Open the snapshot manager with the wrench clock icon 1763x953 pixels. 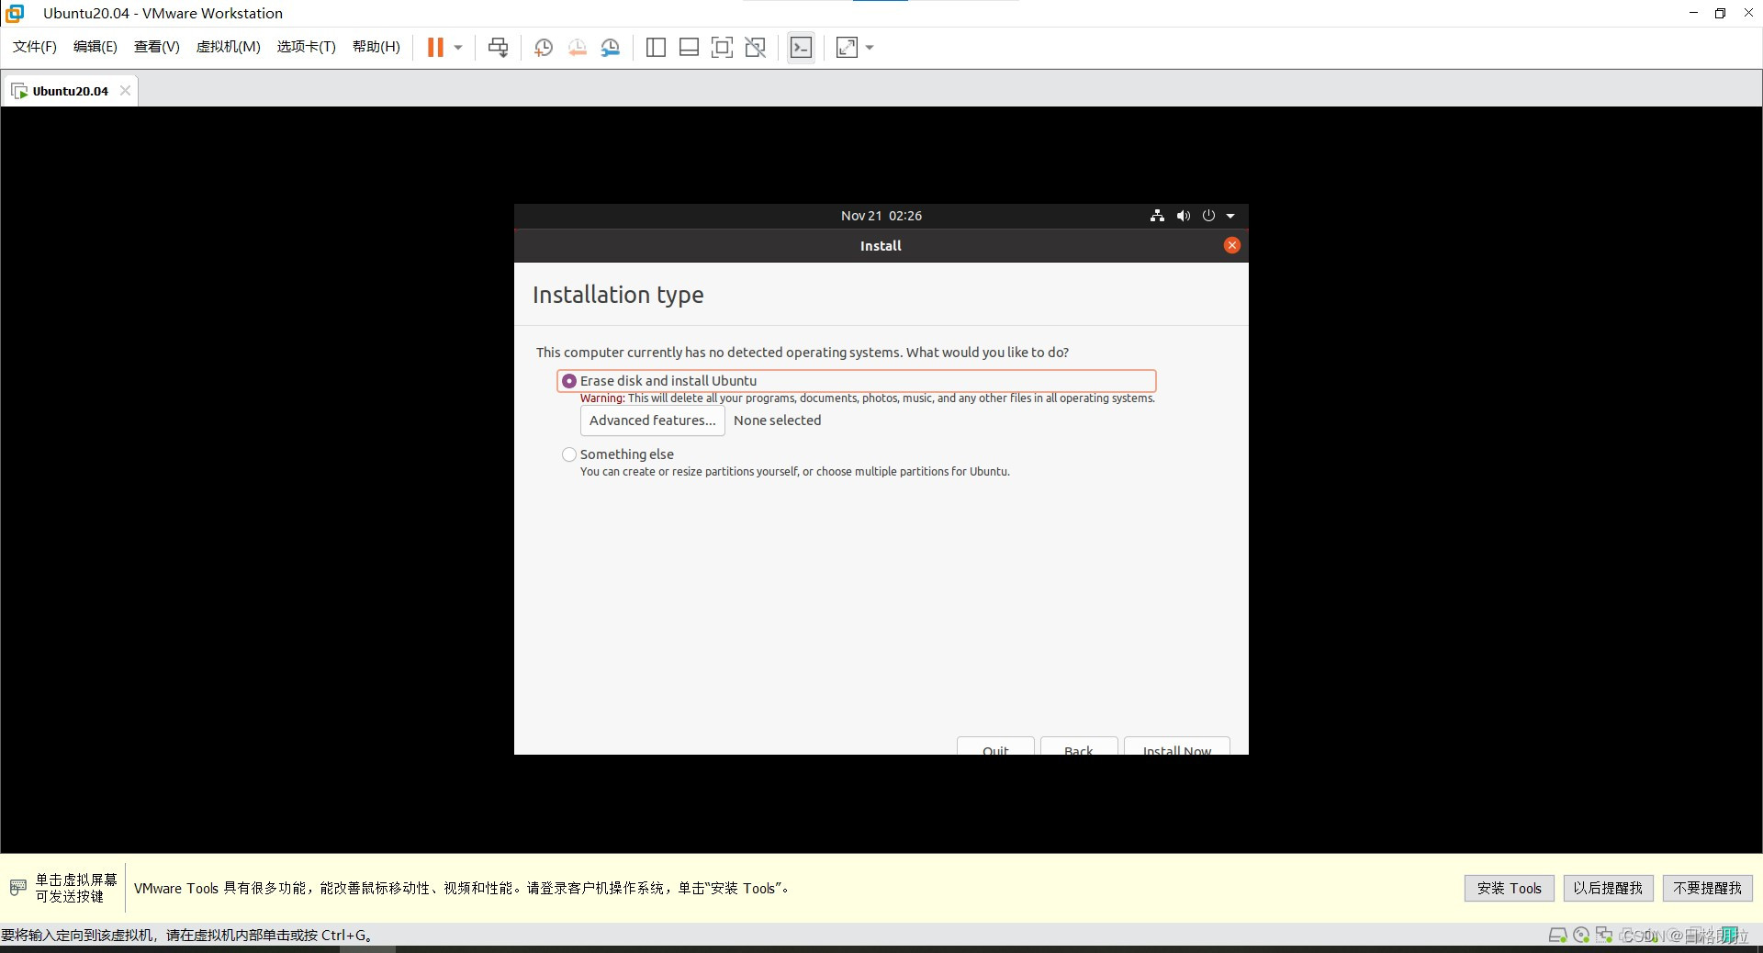pos(611,48)
